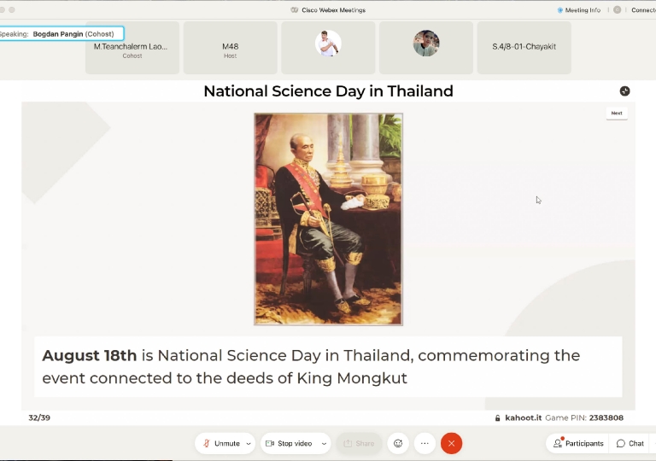Click Game PIN 2383808
Viewport: 656px width, 461px height.
(x=584, y=418)
